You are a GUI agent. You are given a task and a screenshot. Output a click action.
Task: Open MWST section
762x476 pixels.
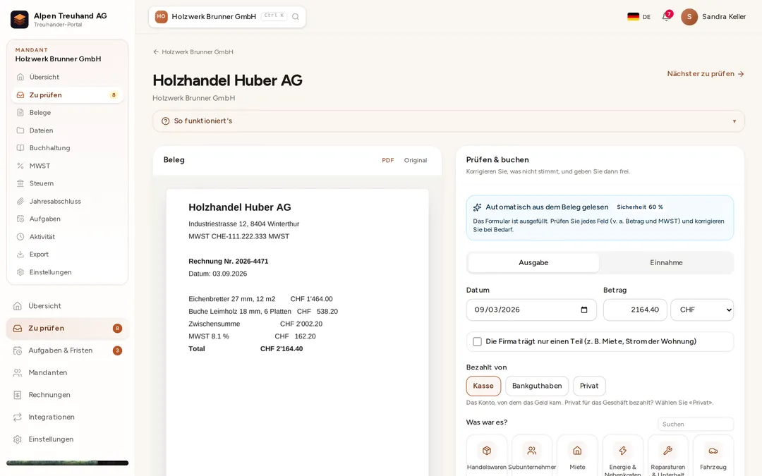(67, 166)
